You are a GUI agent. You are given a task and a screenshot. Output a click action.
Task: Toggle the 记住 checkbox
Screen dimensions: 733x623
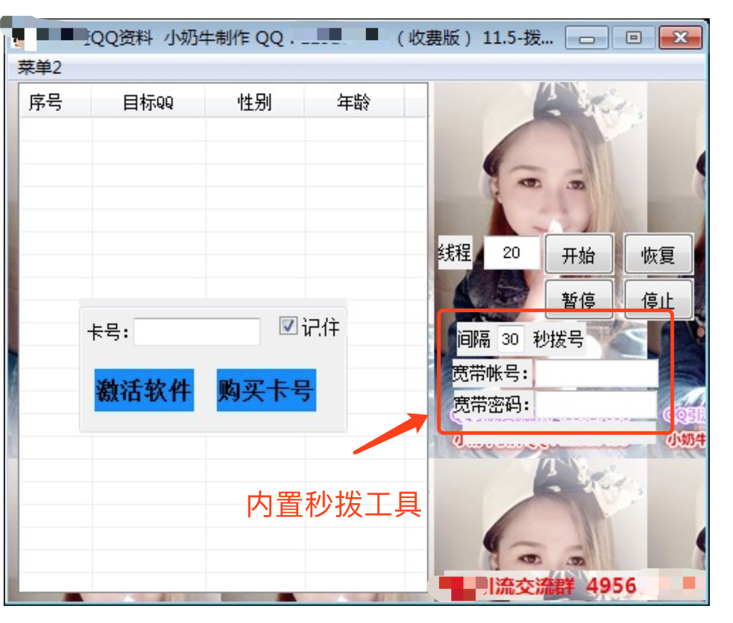click(x=288, y=326)
